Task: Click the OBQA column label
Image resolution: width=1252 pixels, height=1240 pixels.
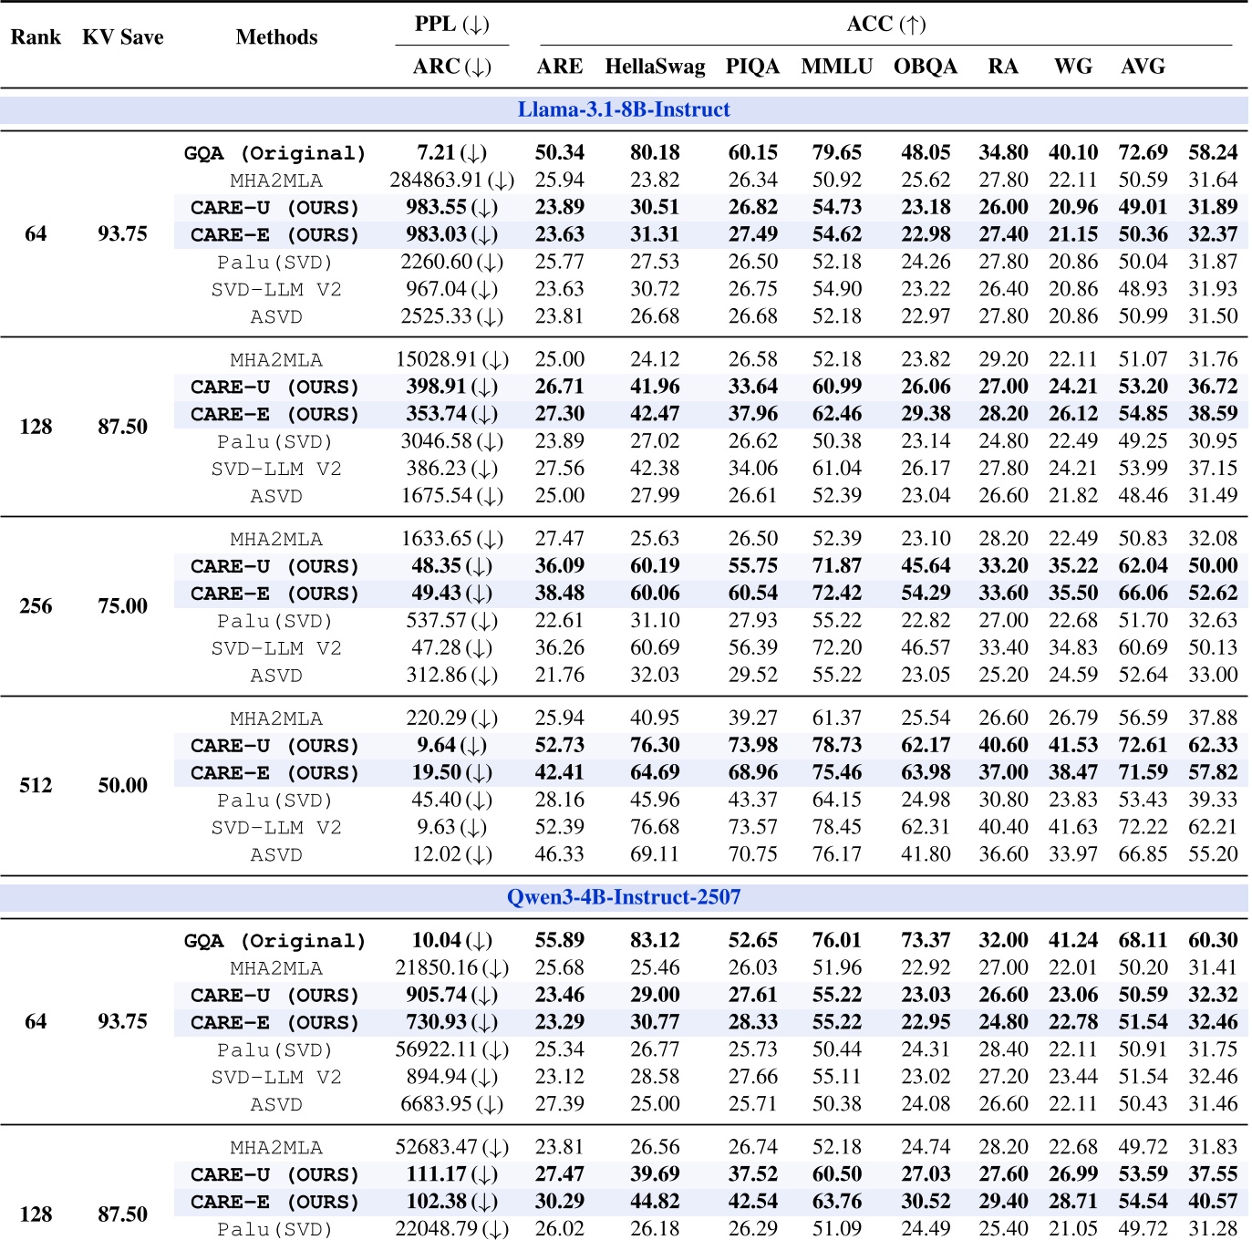Action: 926,67
